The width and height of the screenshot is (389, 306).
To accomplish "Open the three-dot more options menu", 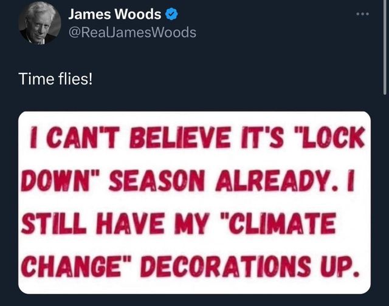I will tap(362, 14).
